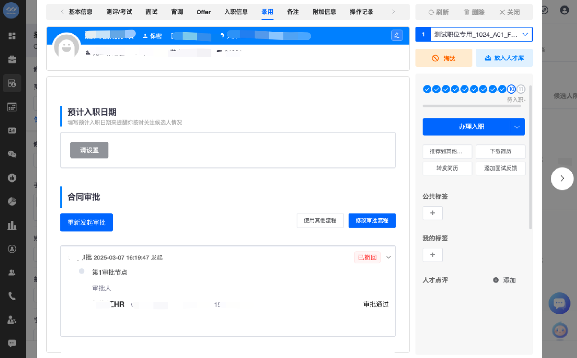Click the 已撤回 status tag
This screenshot has height=358, width=577.
click(367, 257)
